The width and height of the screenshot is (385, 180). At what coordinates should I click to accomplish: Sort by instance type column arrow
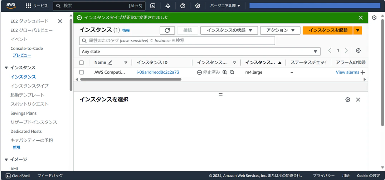click(280, 63)
